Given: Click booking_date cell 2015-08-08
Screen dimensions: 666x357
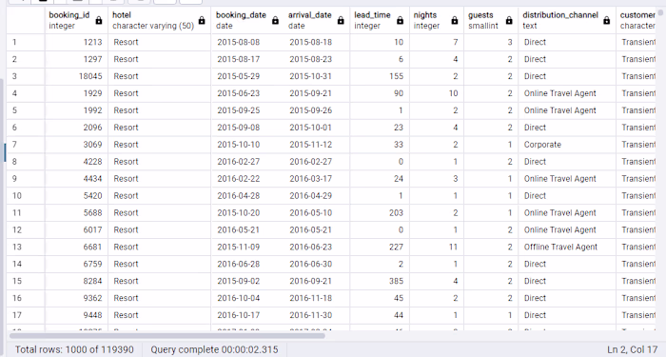Looking at the screenshot, I should [x=247, y=42].
